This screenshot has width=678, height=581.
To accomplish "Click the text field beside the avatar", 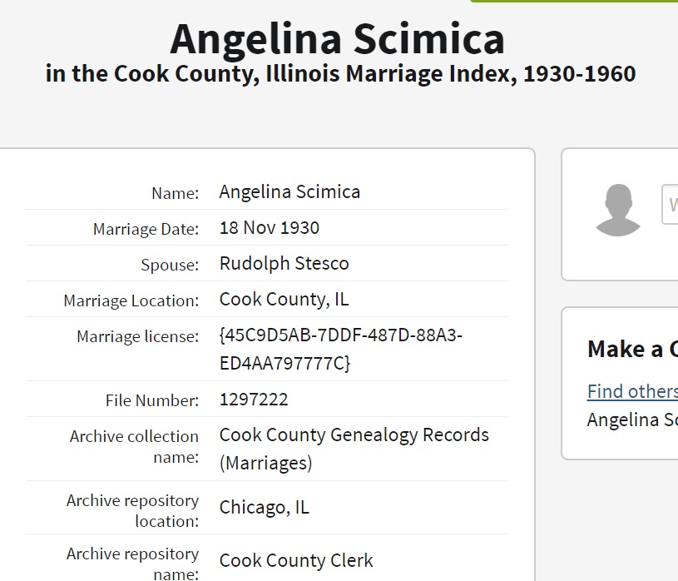I will 670,205.
